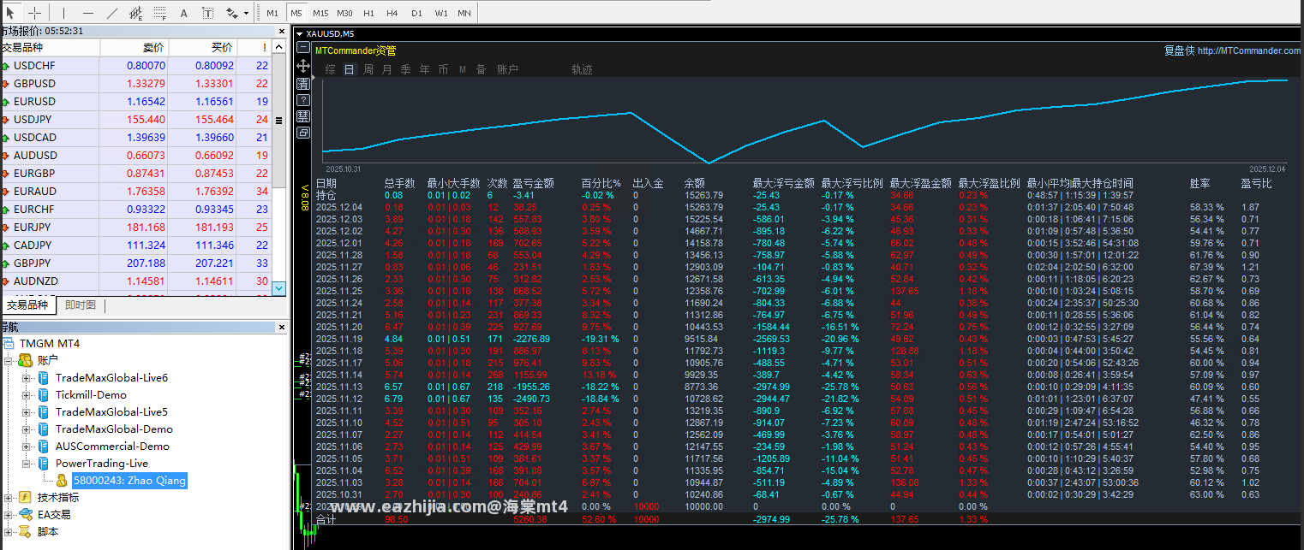Close the navigator panel
The image size is (1304, 550).
[283, 327]
